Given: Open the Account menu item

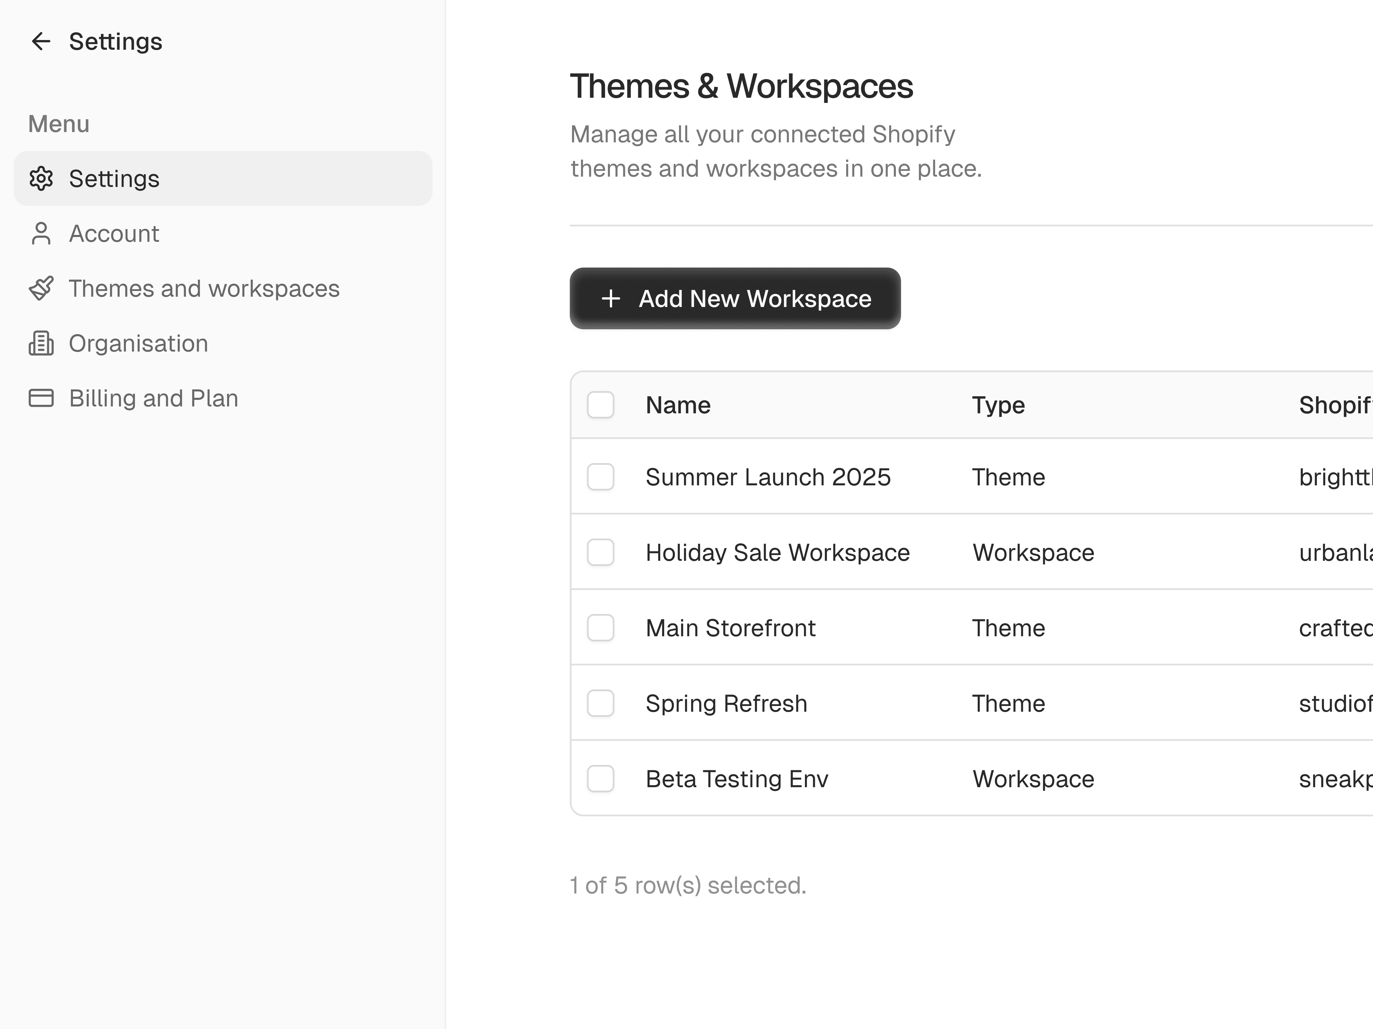Looking at the screenshot, I should [114, 234].
